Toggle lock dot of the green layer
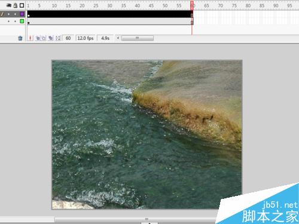Viewport: 299px width, 224px height. point(15,22)
